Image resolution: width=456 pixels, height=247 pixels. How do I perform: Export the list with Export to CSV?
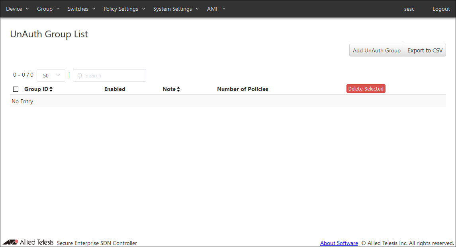[425, 50]
